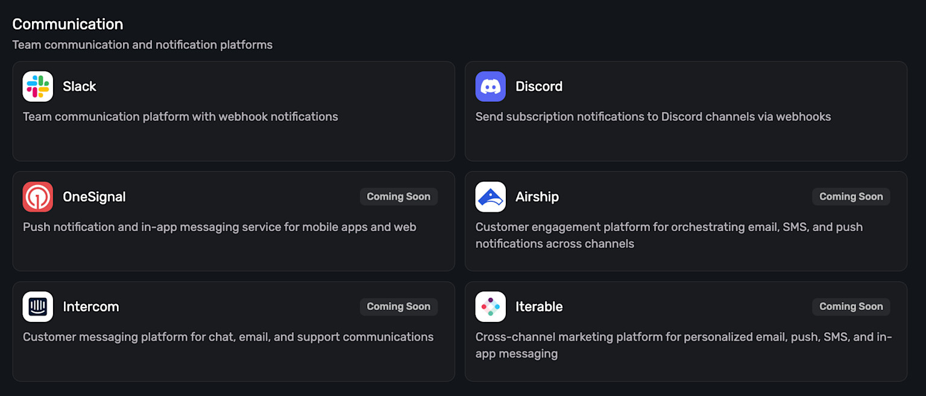Viewport: 926px width, 396px height.
Task: Click the Discord channels via webhooks description
Action: click(x=653, y=117)
